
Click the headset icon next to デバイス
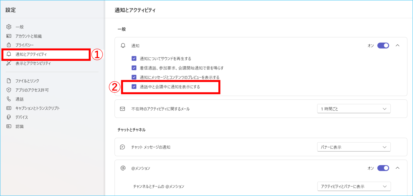(x=9, y=117)
